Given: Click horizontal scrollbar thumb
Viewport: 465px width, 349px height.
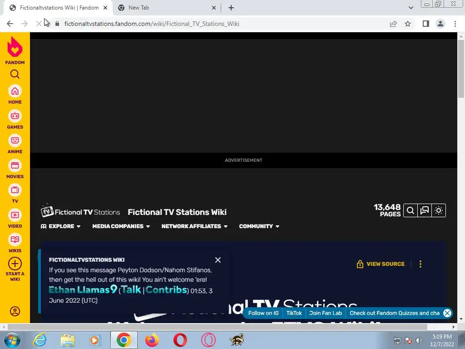Looking at the screenshot, I should pyautogui.click(x=217, y=327).
